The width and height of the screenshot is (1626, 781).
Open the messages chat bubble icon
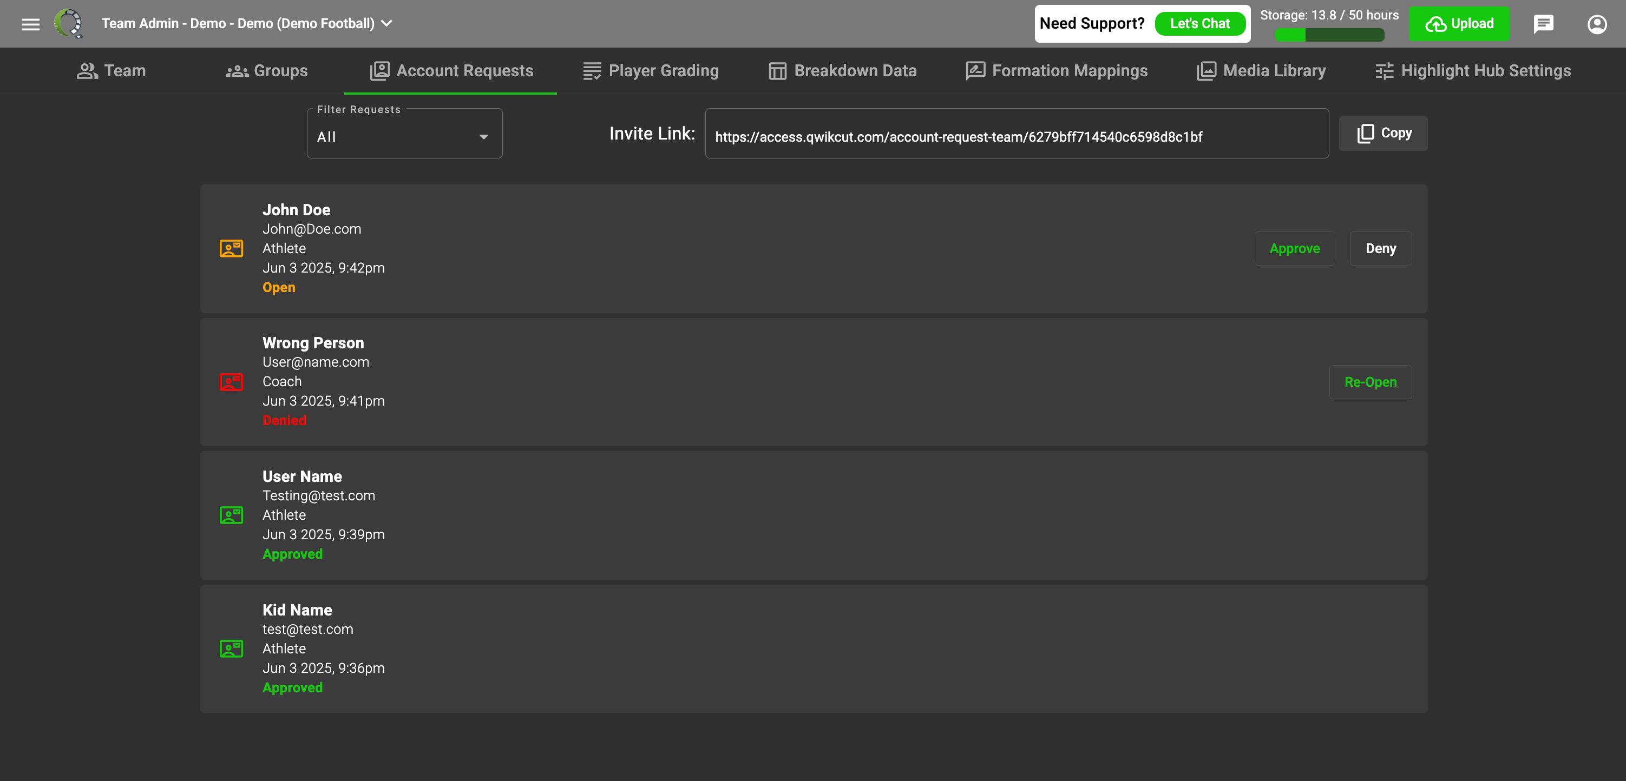pos(1543,24)
